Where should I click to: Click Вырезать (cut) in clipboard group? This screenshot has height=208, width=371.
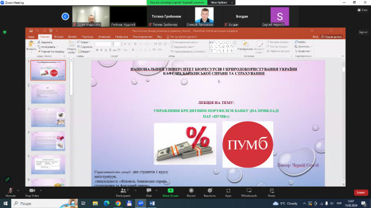tap(45, 42)
